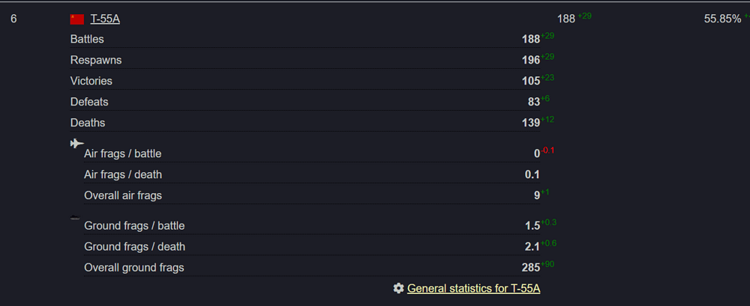Open General statistics for T-55A
The width and height of the screenshot is (750, 306).
(x=473, y=288)
